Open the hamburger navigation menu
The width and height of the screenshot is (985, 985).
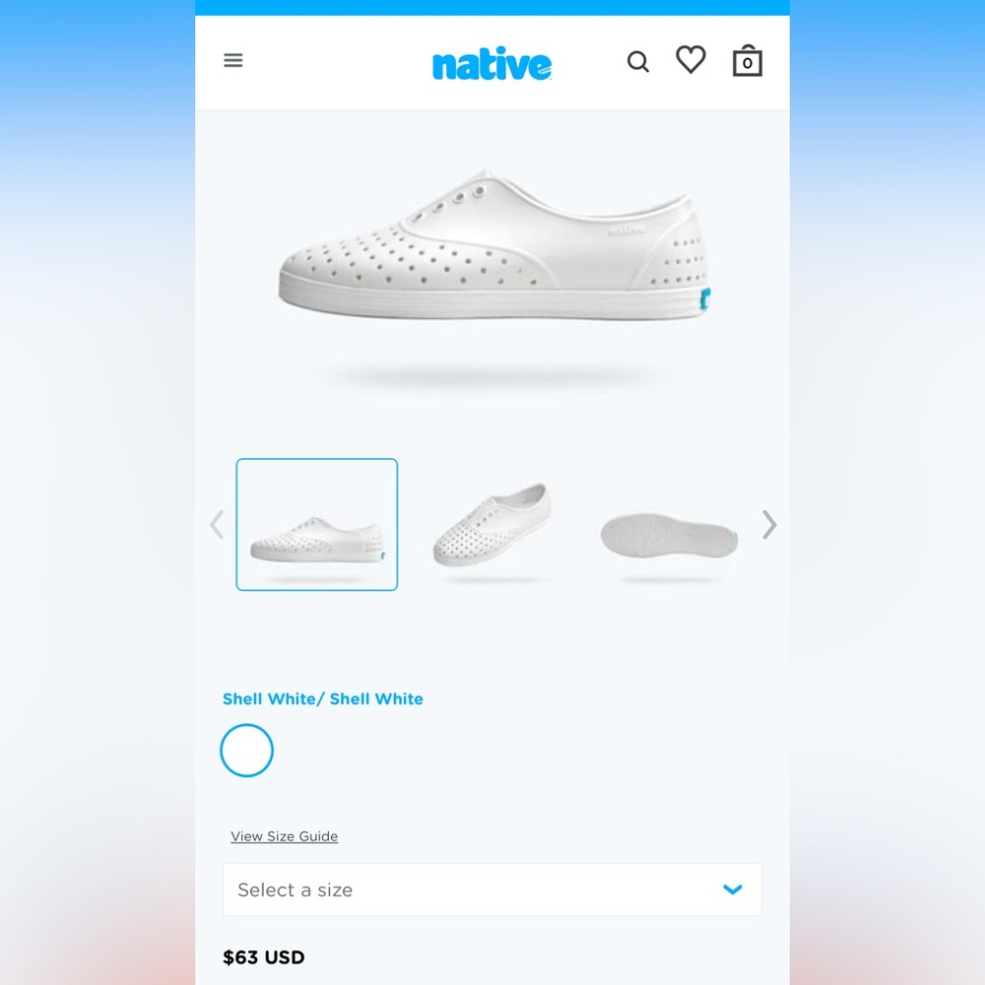(233, 60)
